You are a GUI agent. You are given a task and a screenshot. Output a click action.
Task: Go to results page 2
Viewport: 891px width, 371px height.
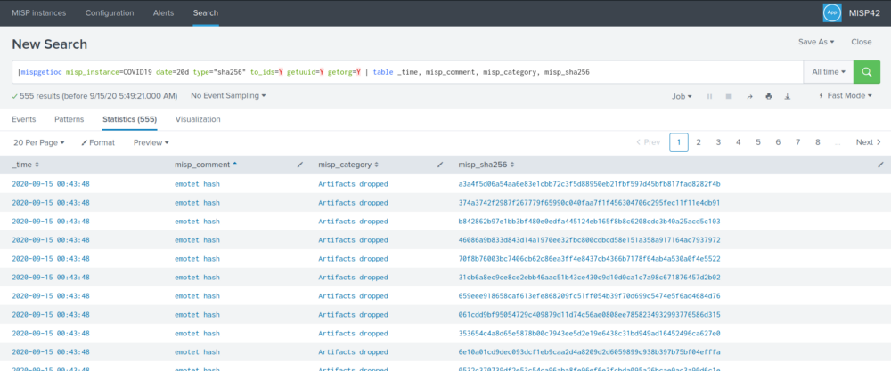tap(699, 142)
